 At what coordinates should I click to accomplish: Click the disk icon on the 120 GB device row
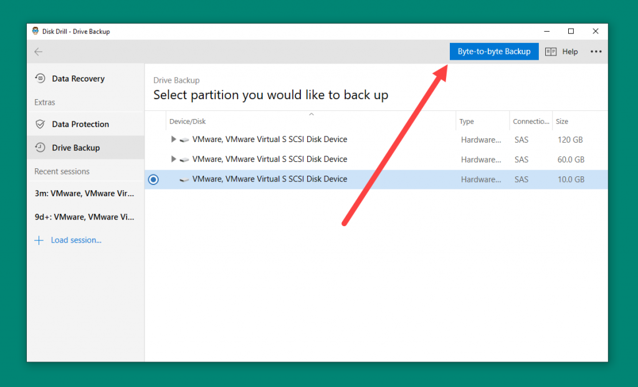(184, 140)
